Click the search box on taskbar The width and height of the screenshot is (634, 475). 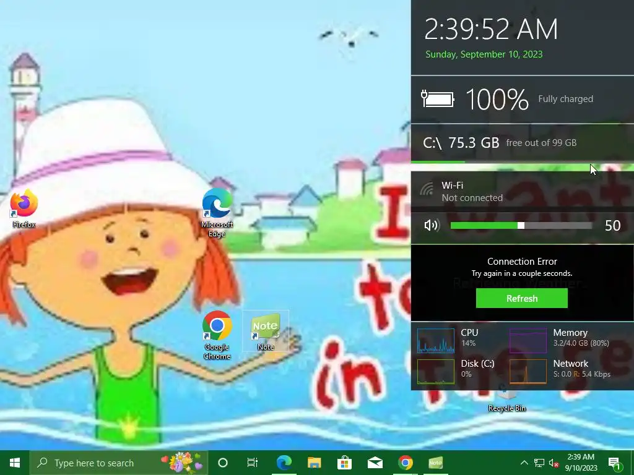118,463
